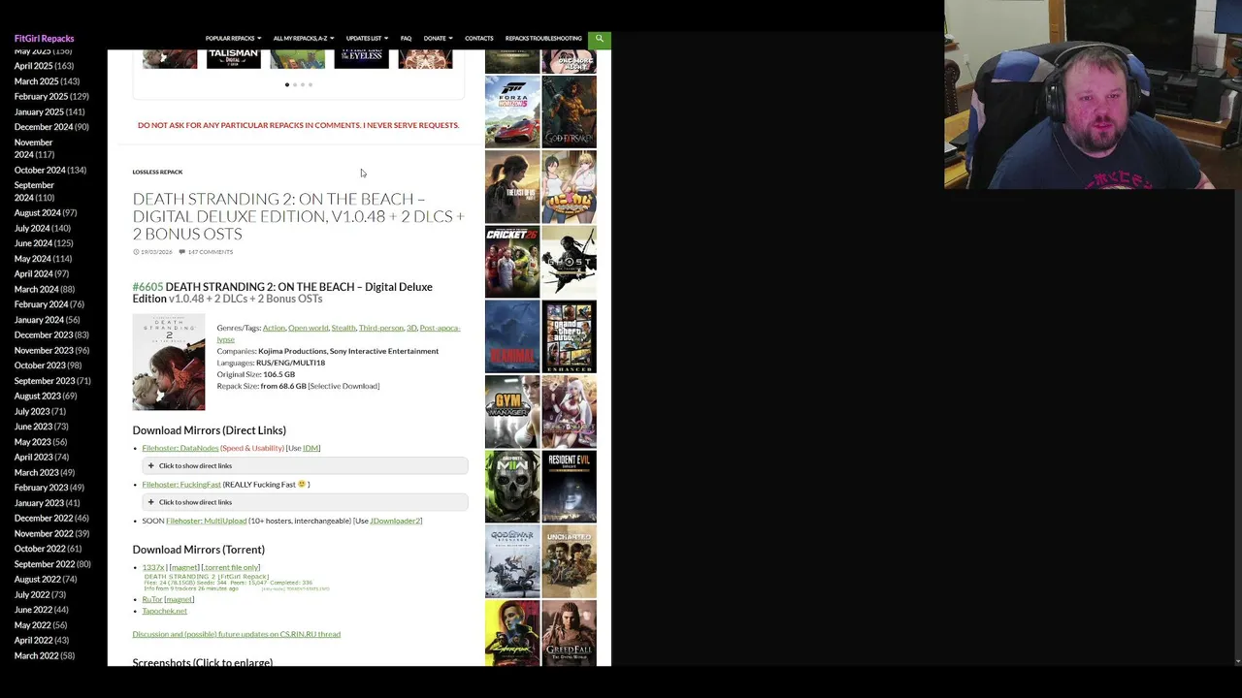Image resolution: width=1242 pixels, height=698 pixels.
Task: Click the green search icon in header
Action: 599,39
